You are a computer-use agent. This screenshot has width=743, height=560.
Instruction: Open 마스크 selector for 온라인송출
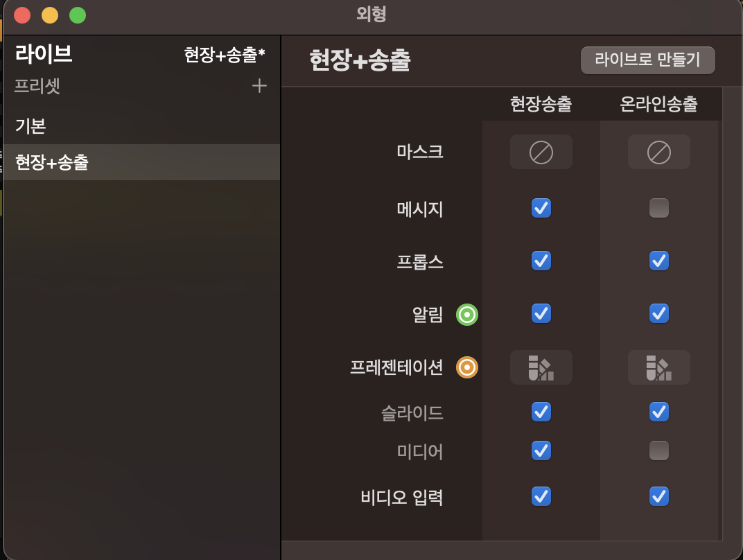[658, 152]
